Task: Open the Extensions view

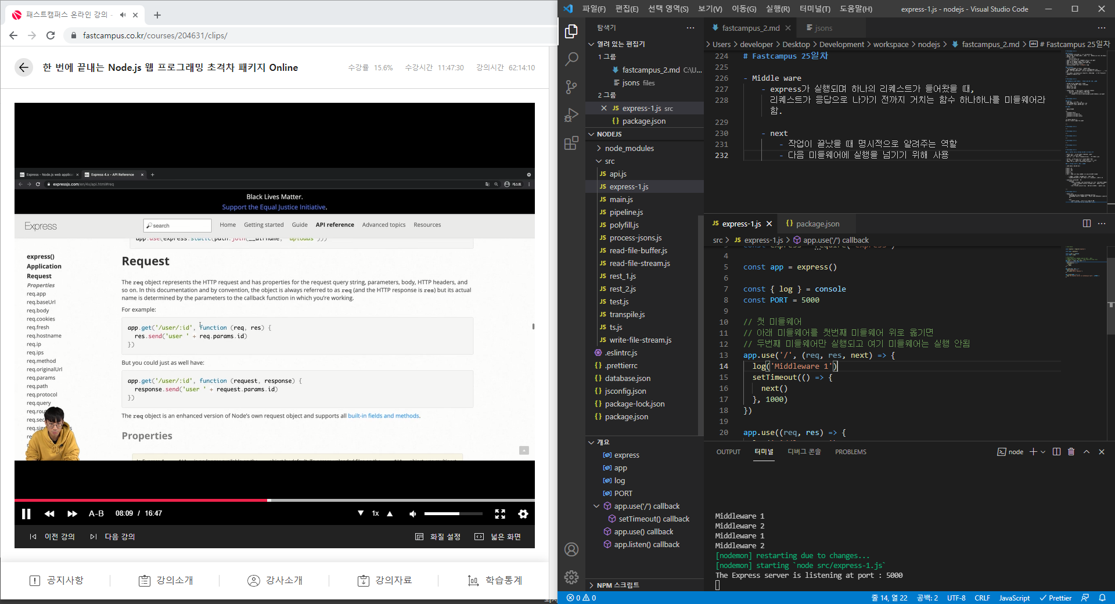Action: (x=571, y=143)
